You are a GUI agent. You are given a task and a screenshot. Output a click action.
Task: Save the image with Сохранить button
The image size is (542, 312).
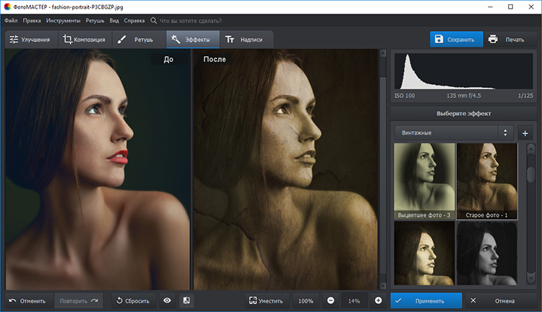pyautogui.click(x=453, y=39)
